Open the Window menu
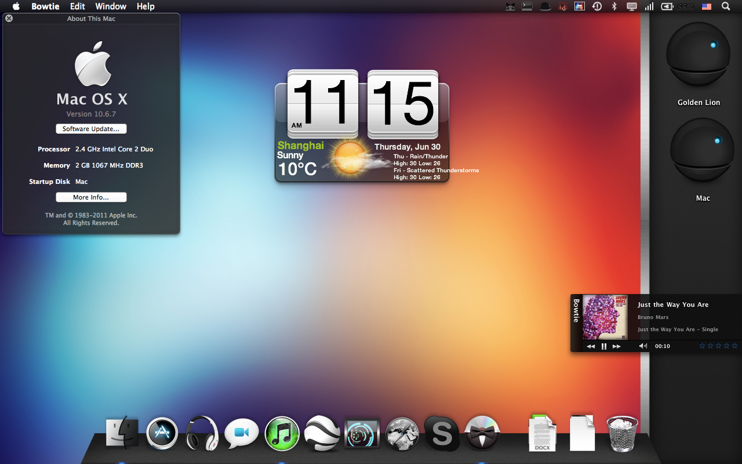 pos(111,6)
